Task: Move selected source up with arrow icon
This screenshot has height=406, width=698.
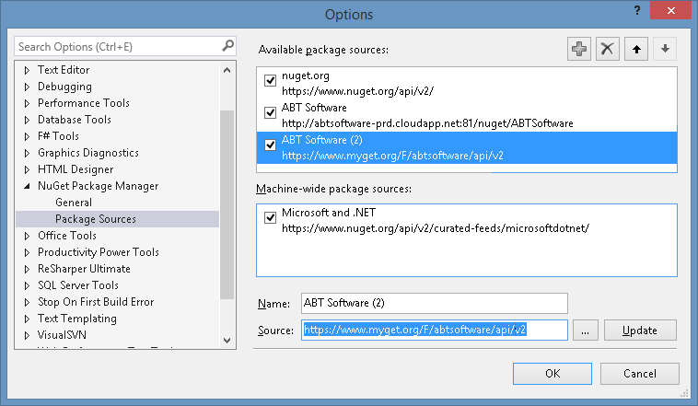Action: (636, 49)
